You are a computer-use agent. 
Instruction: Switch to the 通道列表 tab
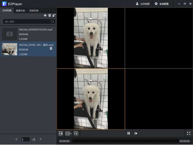point(20,11)
